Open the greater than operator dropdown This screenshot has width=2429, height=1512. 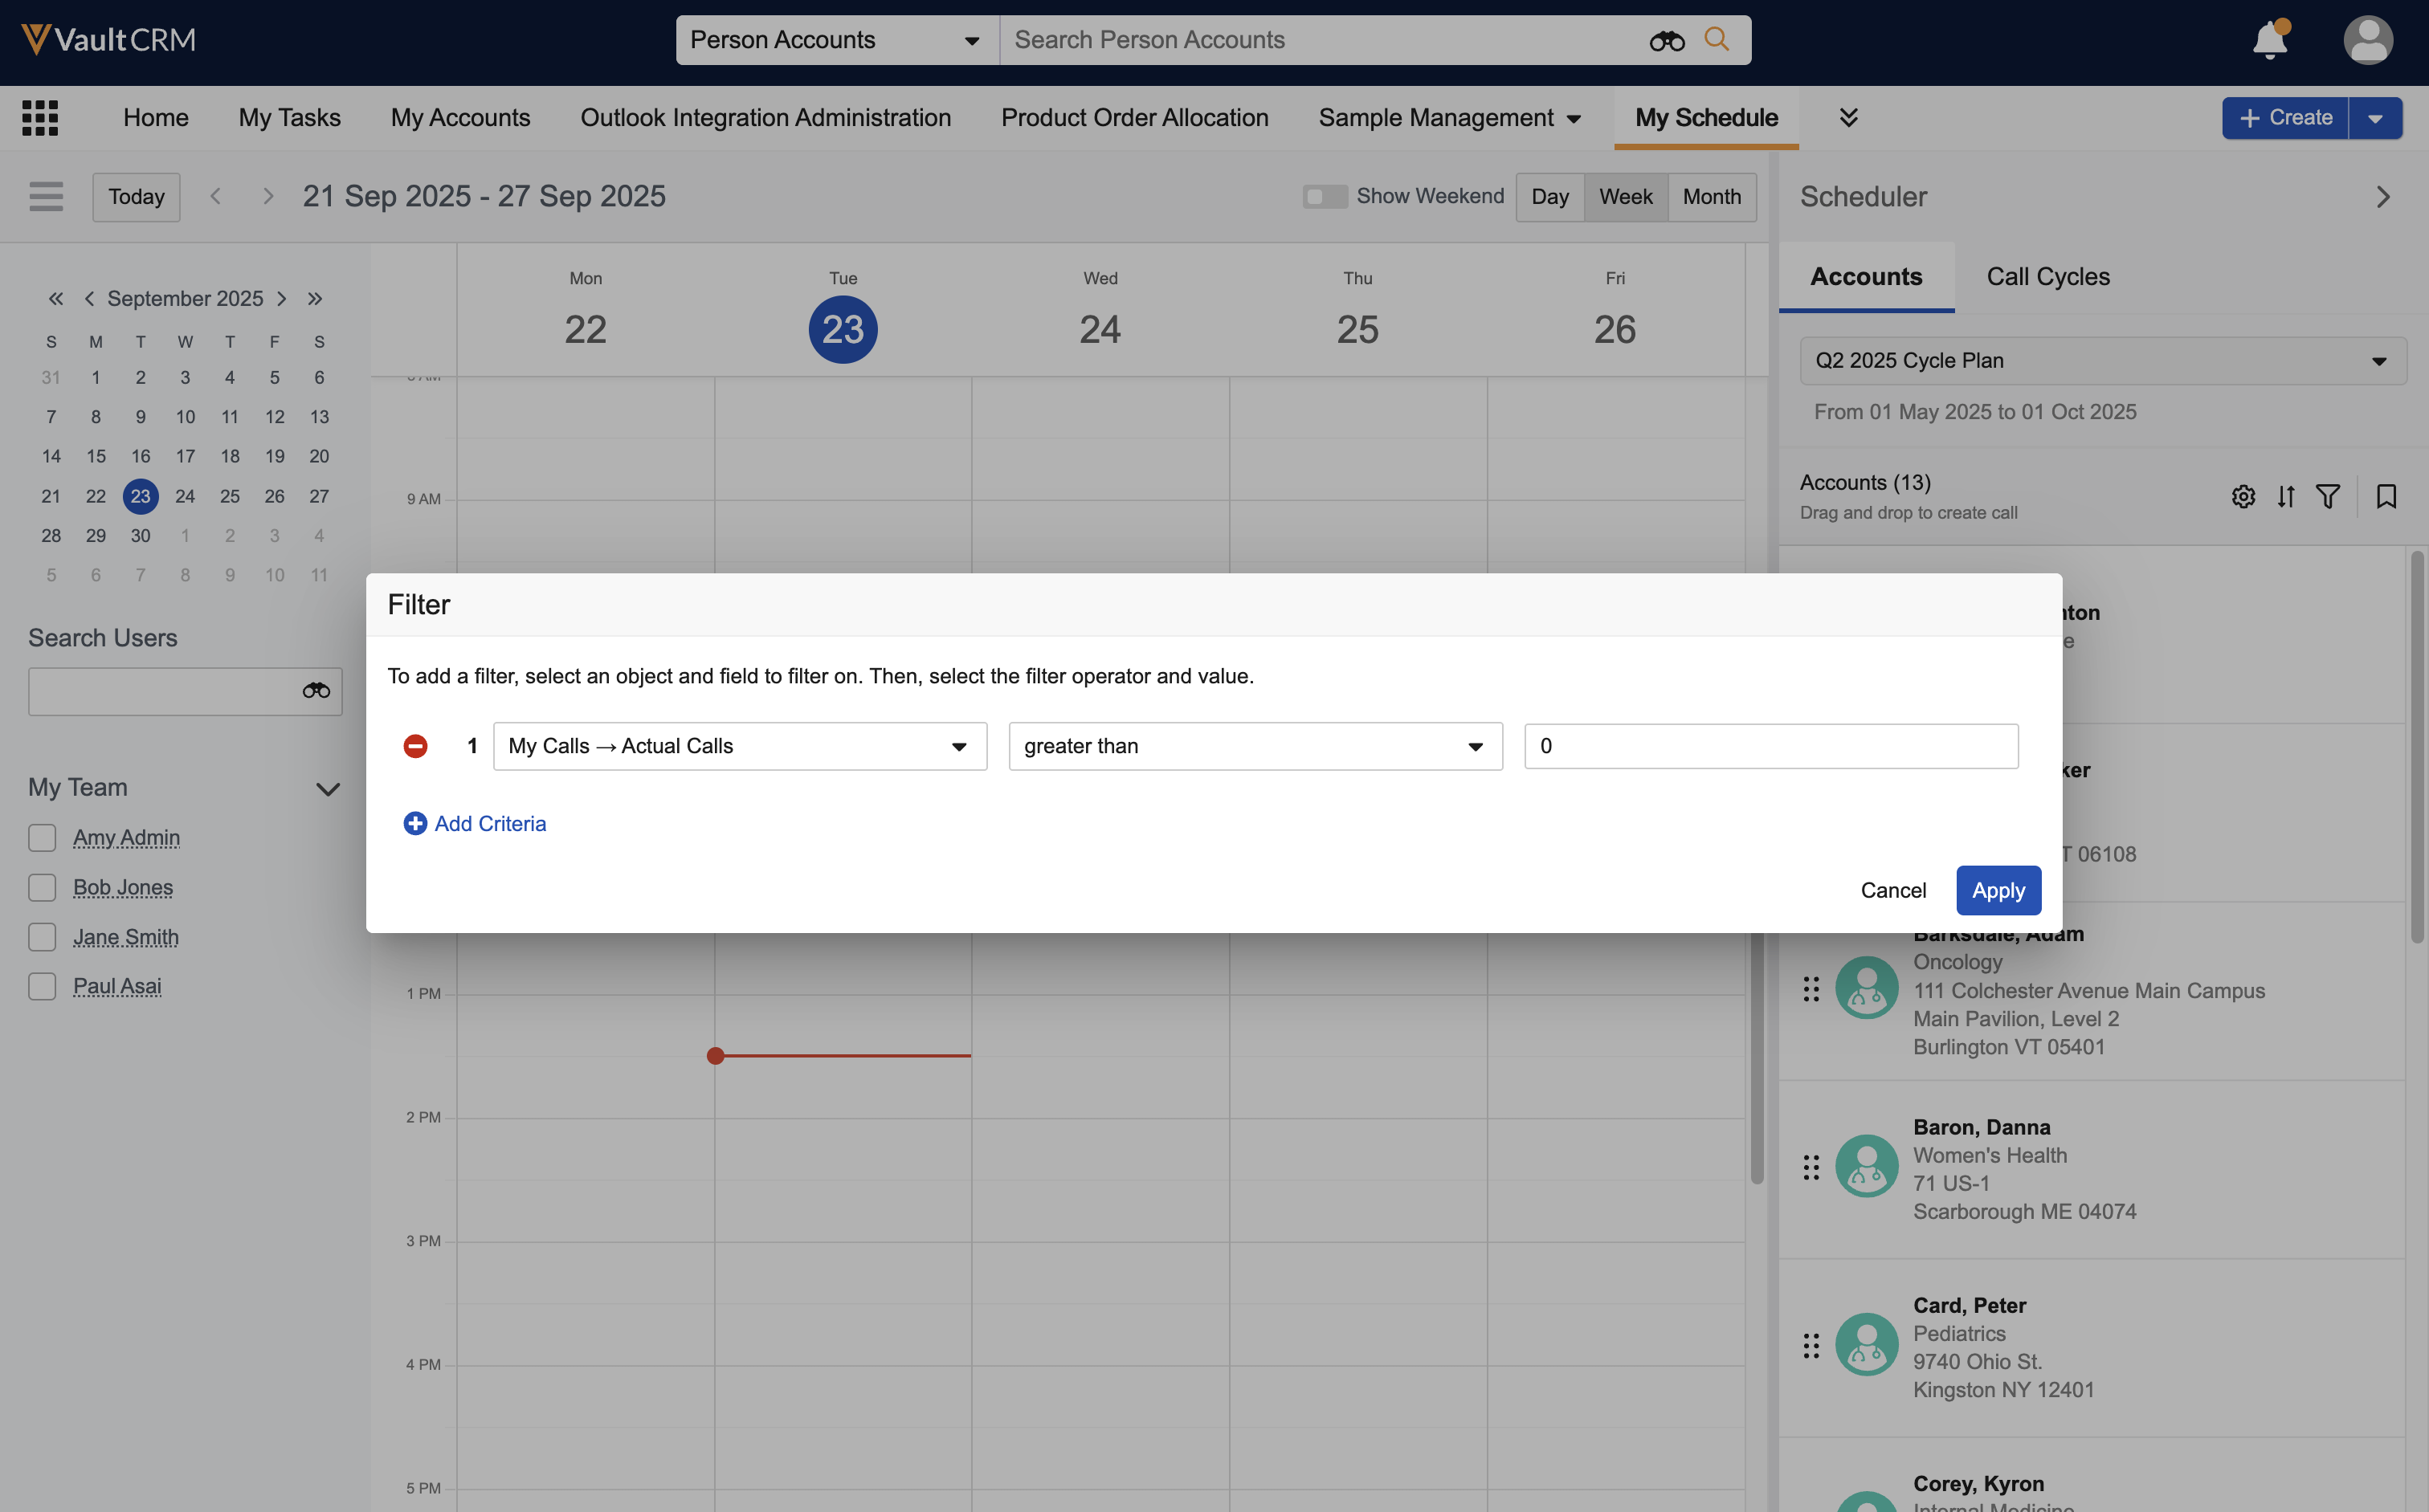[1255, 746]
